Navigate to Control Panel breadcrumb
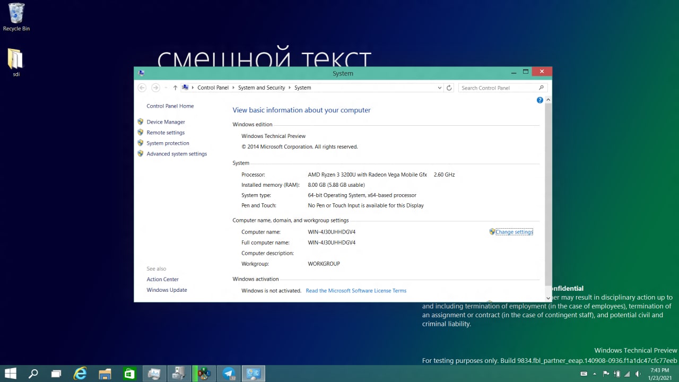679x382 pixels. pyautogui.click(x=213, y=88)
